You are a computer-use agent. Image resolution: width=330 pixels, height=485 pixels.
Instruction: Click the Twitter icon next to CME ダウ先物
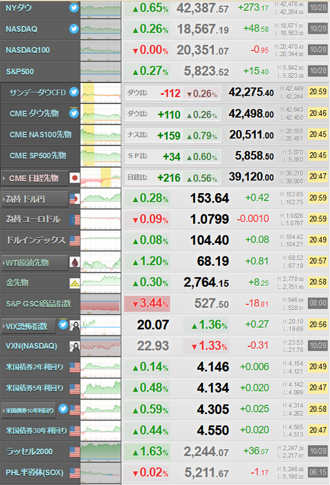click(x=74, y=113)
